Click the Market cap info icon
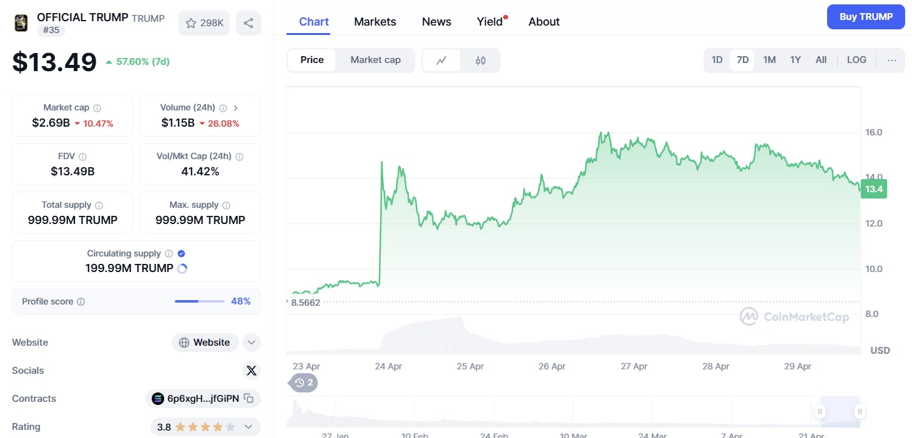 pyautogui.click(x=97, y=108)
